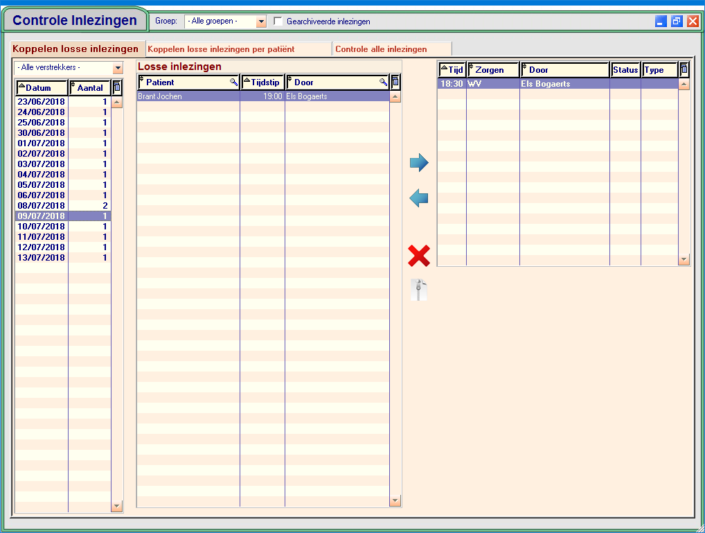Switch to Koppelen losse inlezingen per patiënt tab
705x533 pixels.
pyautogui.click(x=221, y=49)
